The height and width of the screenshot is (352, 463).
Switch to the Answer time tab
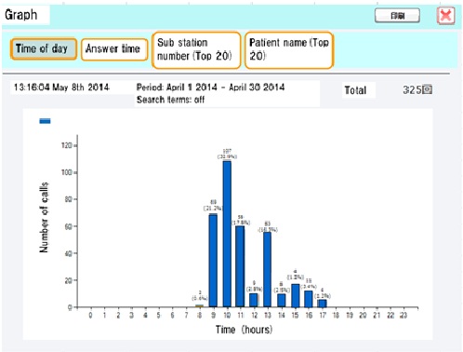click(114, 49)
